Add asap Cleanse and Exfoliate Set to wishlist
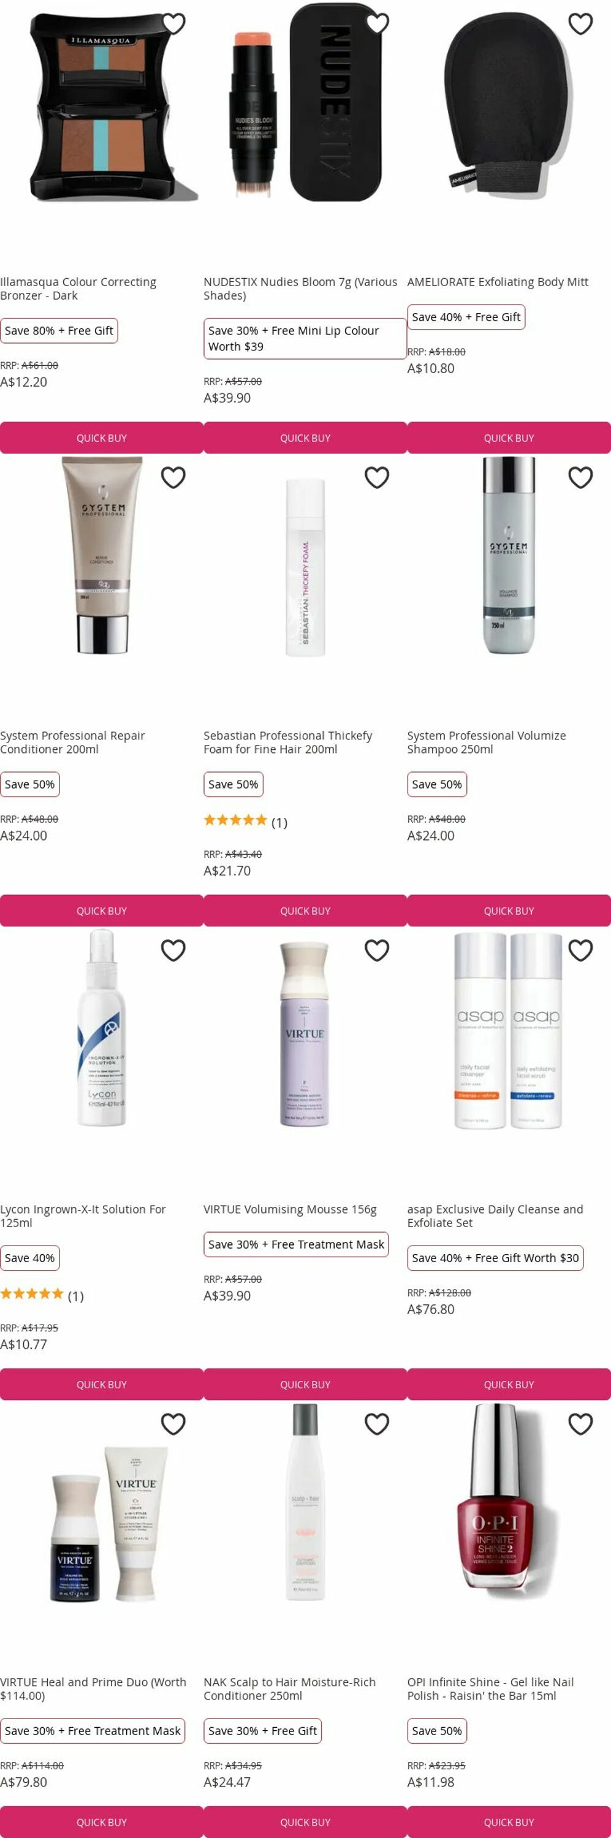611x1838 pixels. point(580,950)
